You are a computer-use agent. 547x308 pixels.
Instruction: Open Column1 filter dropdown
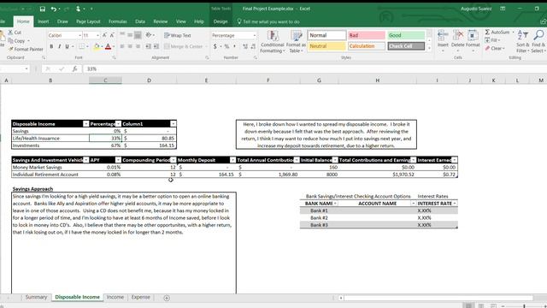tap(173, 124)
